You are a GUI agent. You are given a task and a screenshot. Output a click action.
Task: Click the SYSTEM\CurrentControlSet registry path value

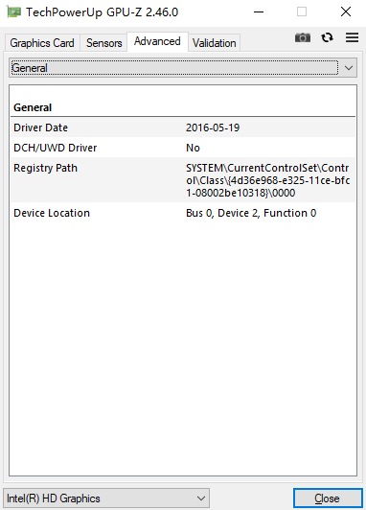268,180
